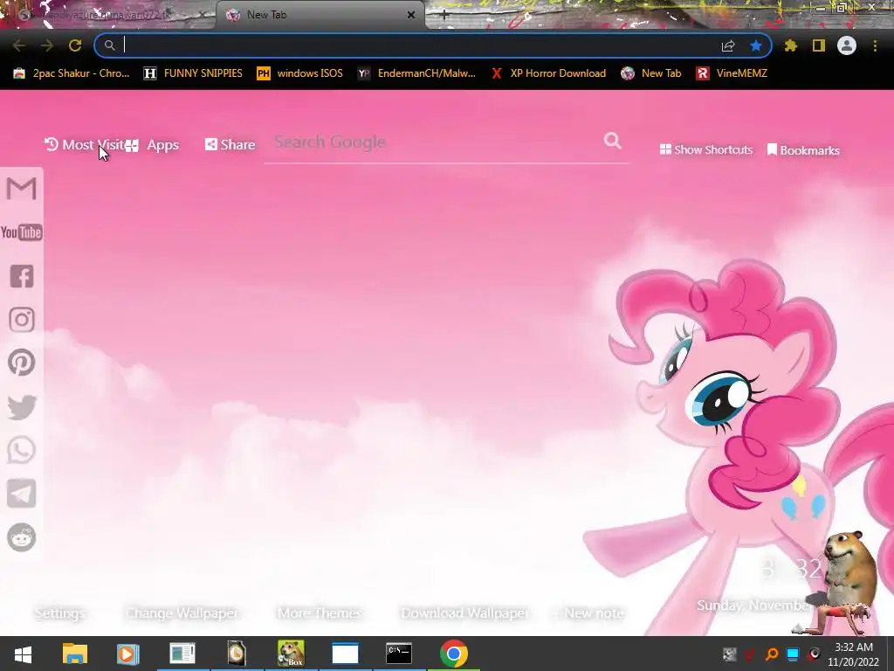Screen dimensions: 894x671
Task: Open Reddit sidebar shortcut
Action: (22, 537)
